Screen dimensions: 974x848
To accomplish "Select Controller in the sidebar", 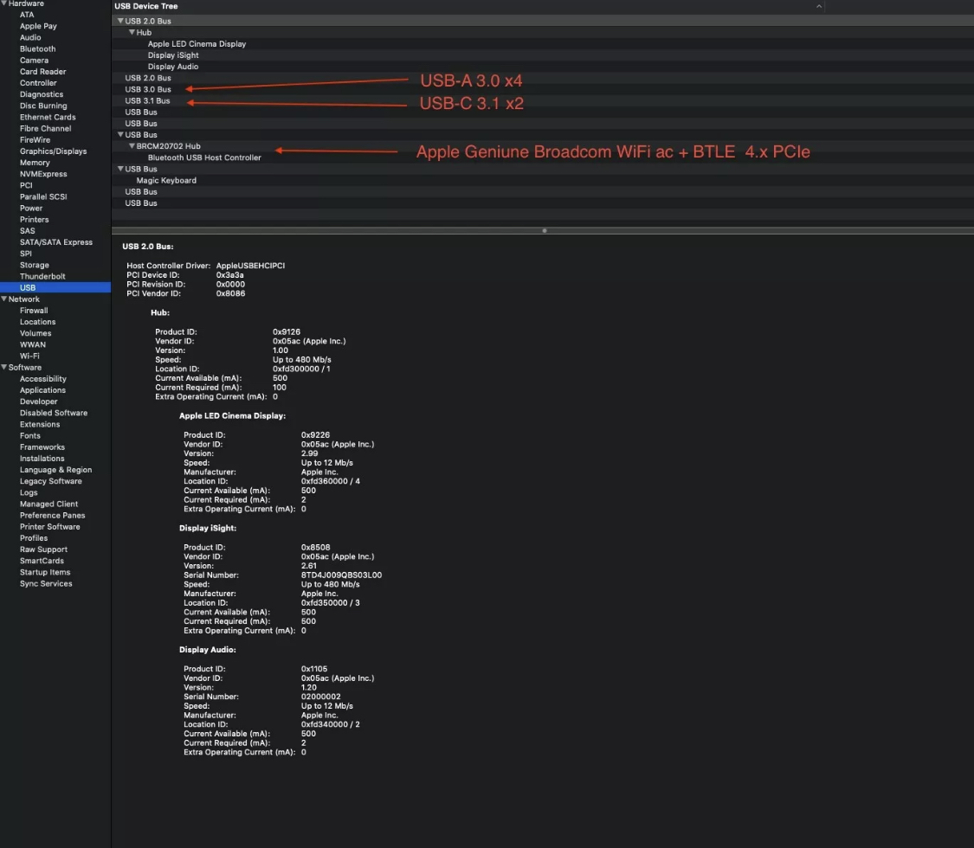I will coord(38,82).
